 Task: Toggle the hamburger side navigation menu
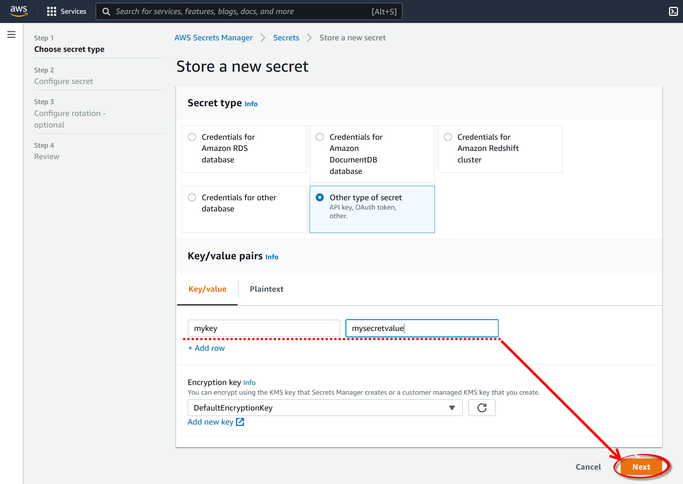click(x=12, y=35)
